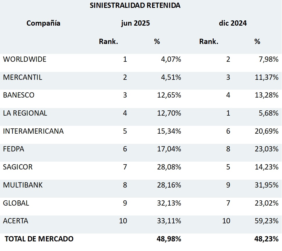Click the 48,98% market total value
The image size is (282, 251).
pyautogui.click(x=169, y=239)
